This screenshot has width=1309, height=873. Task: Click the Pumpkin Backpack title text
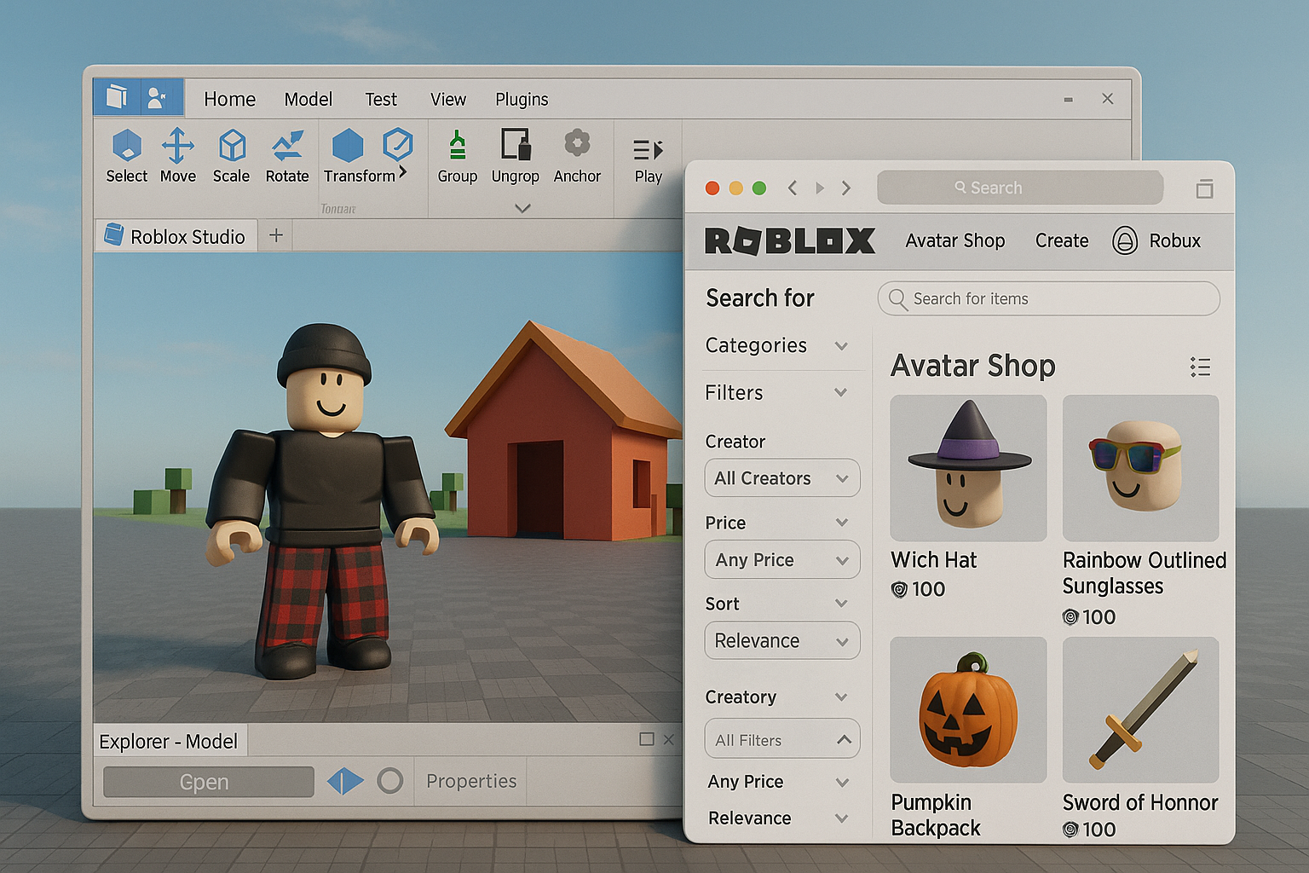(935, 816)
